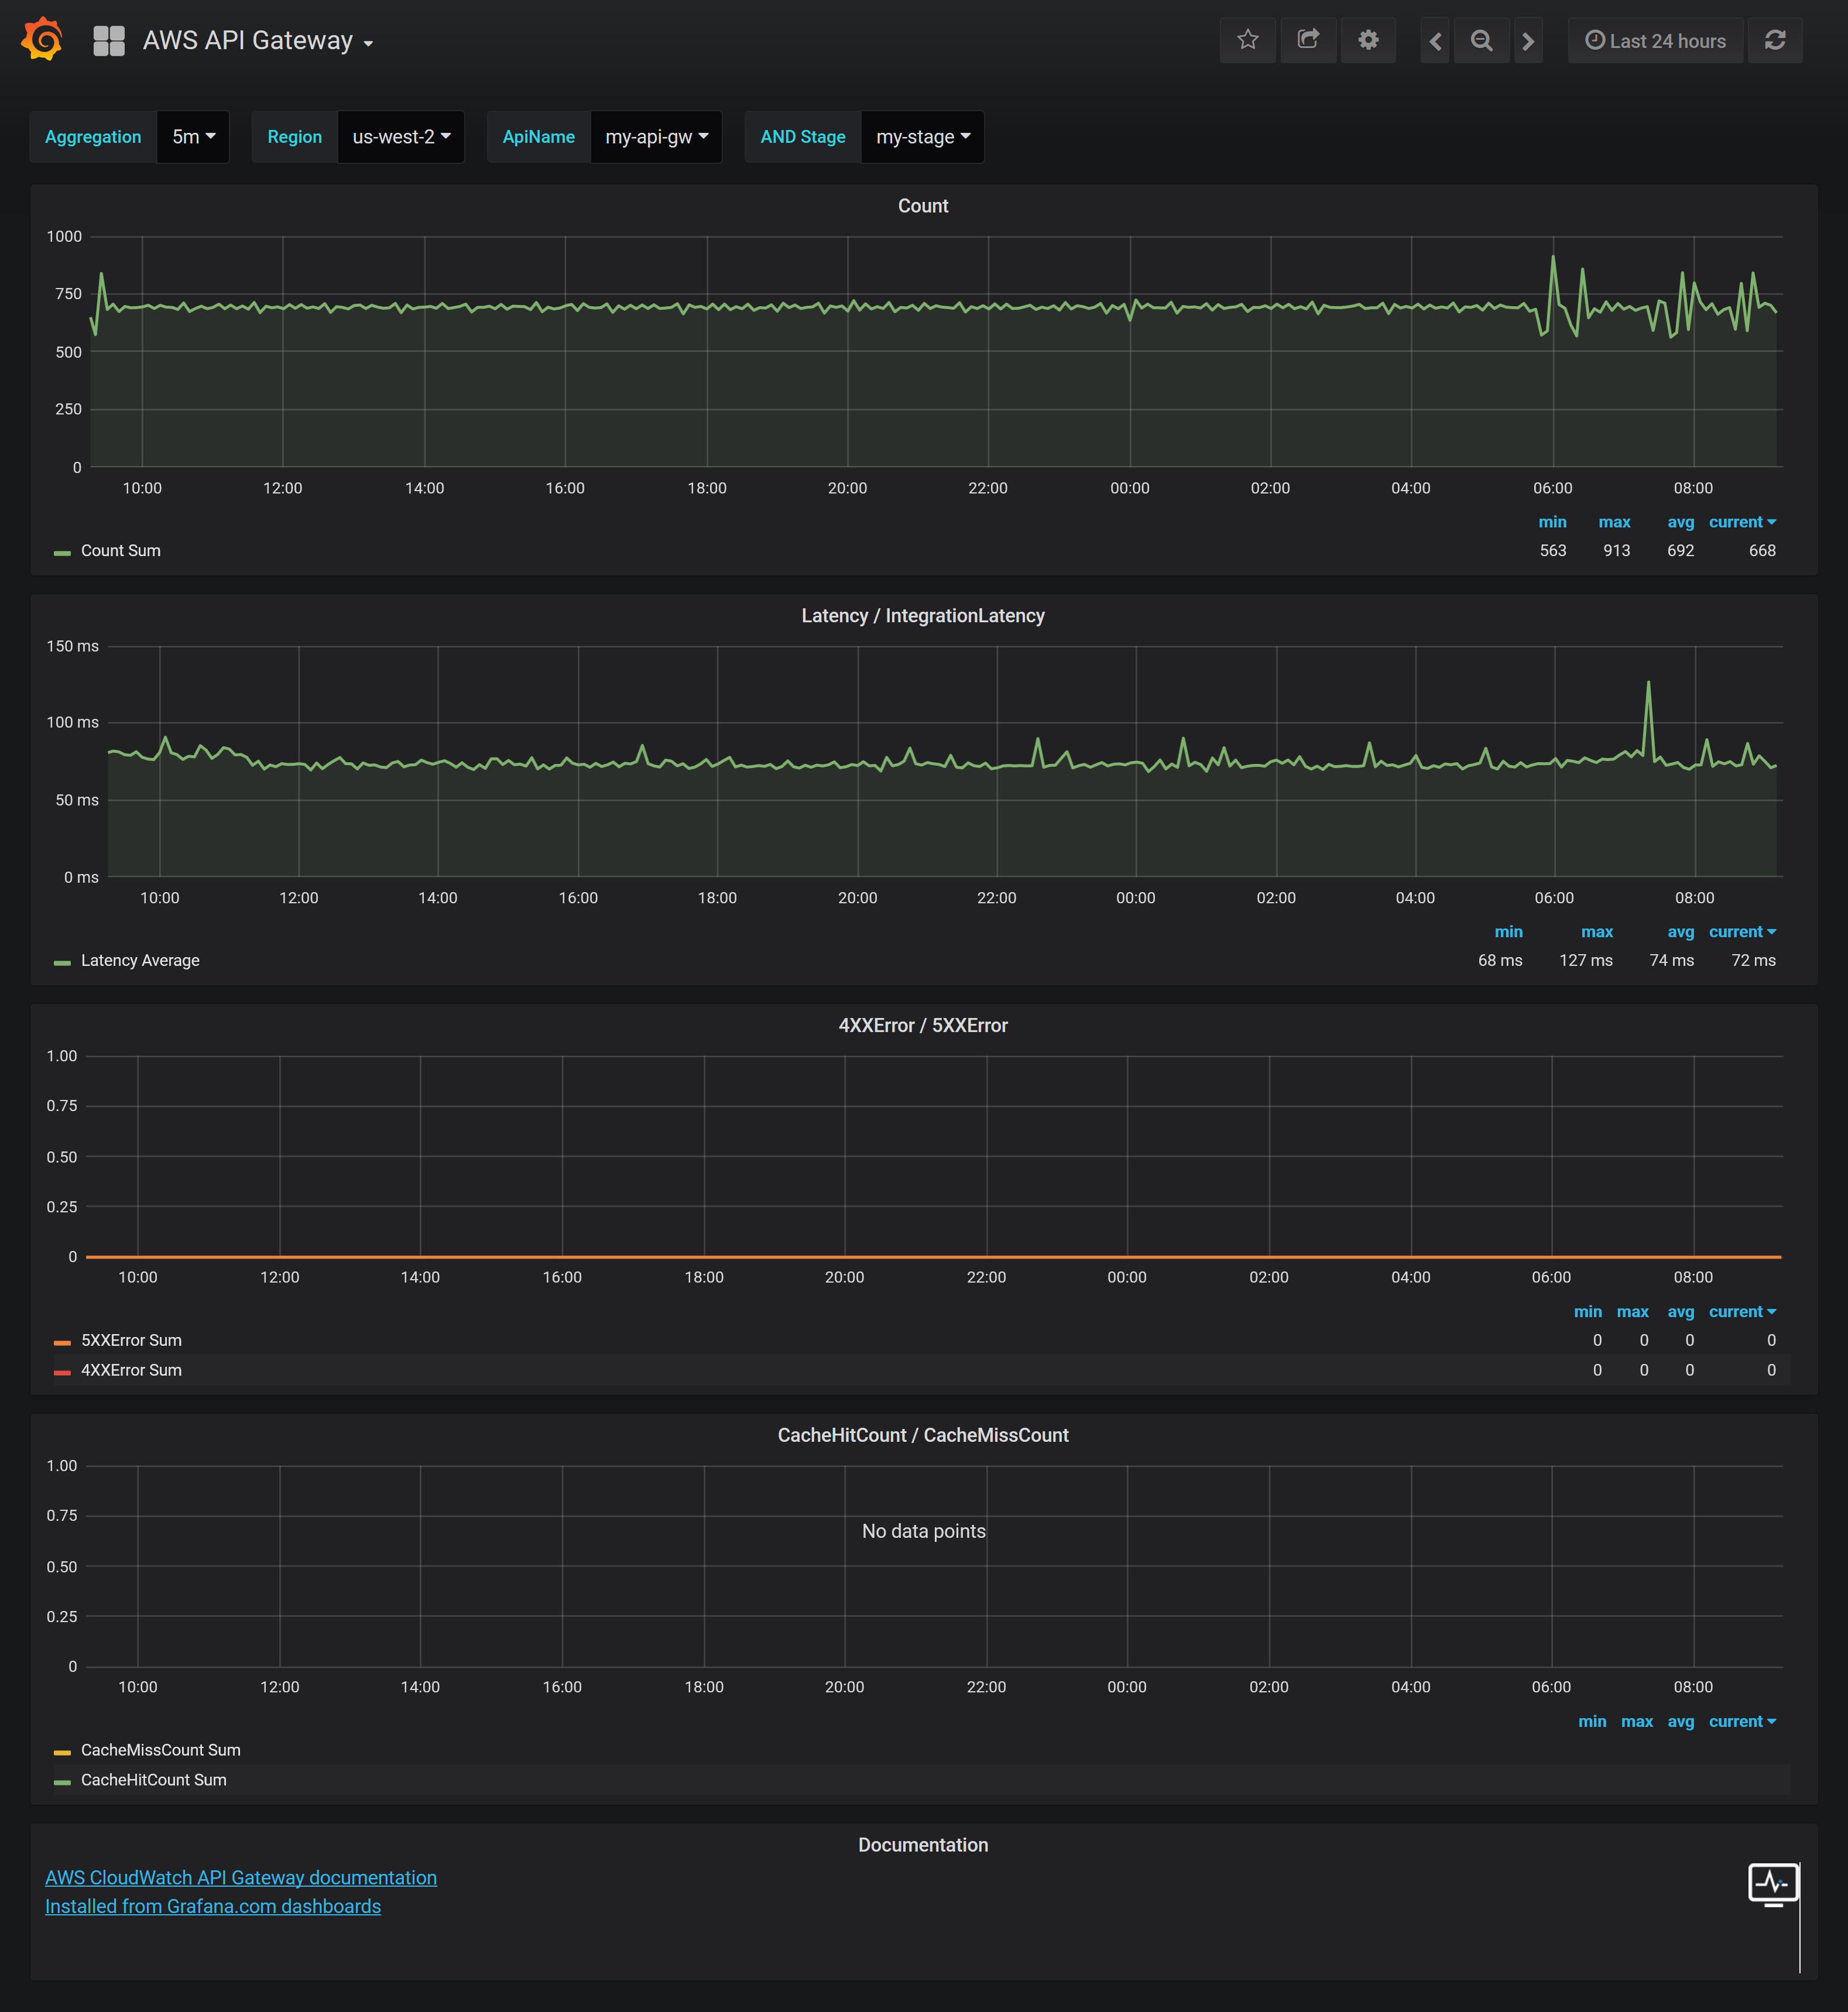Zoom out the time range
This screenshot has width=1848, height=2012.
click(x=1481, y=41)
